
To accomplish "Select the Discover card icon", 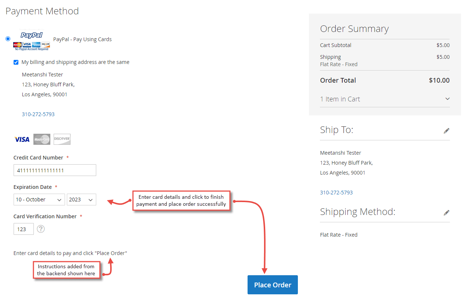I will 62,139.
